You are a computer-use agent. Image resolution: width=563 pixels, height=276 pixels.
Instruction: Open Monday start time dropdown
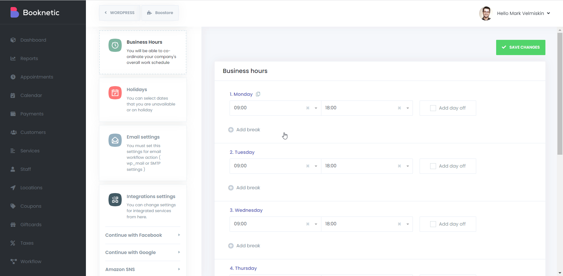pyautogui.click(x=316, y=108)
